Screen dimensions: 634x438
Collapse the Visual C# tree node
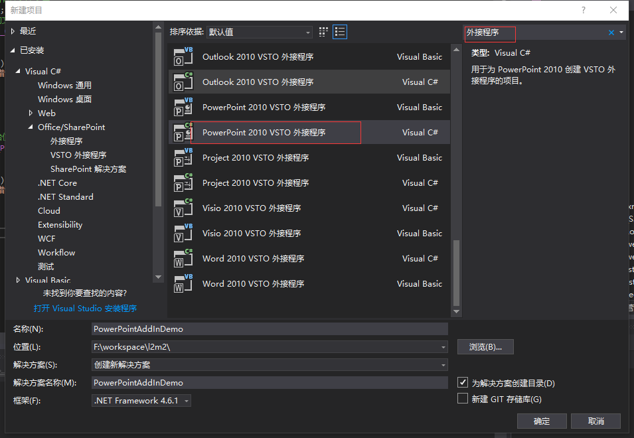(x=18, y=71)
